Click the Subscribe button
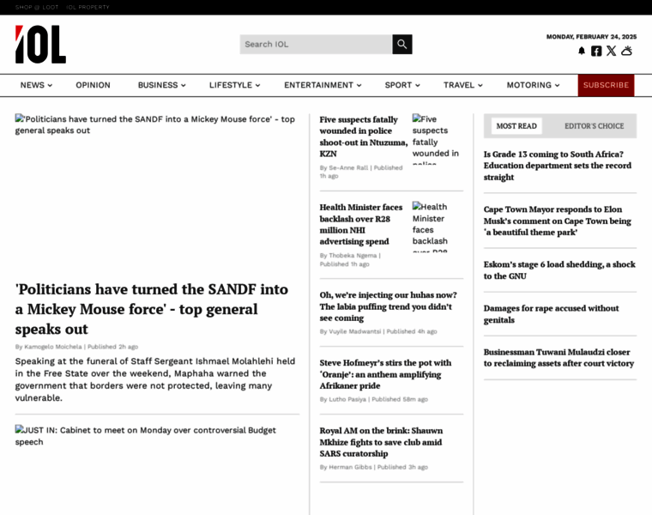Screen dimensions: 652x515 coord(606,85)
